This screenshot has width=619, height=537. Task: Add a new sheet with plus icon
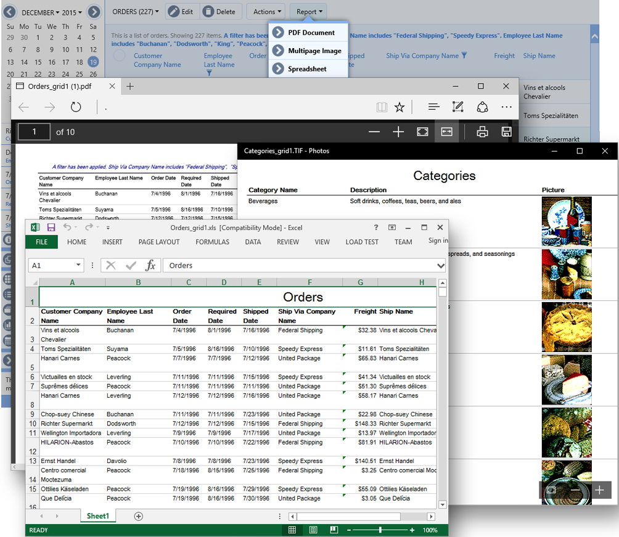click(139, 516)
